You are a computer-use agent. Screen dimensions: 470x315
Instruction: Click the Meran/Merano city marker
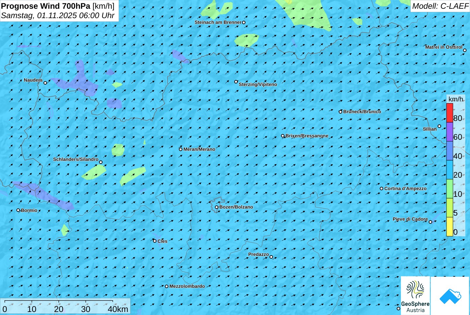tap(181, 149)
